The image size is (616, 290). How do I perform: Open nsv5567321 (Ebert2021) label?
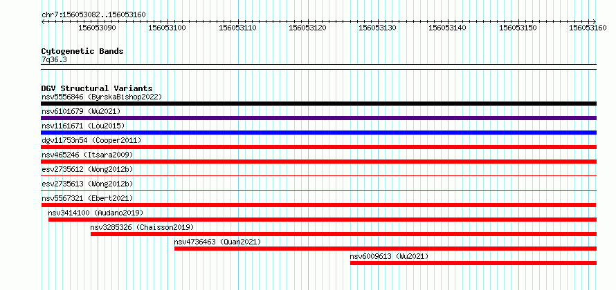(x=87, y=198)
